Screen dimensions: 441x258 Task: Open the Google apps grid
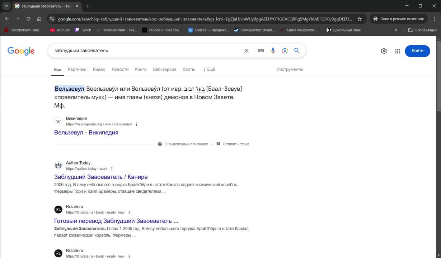point(398,51)
